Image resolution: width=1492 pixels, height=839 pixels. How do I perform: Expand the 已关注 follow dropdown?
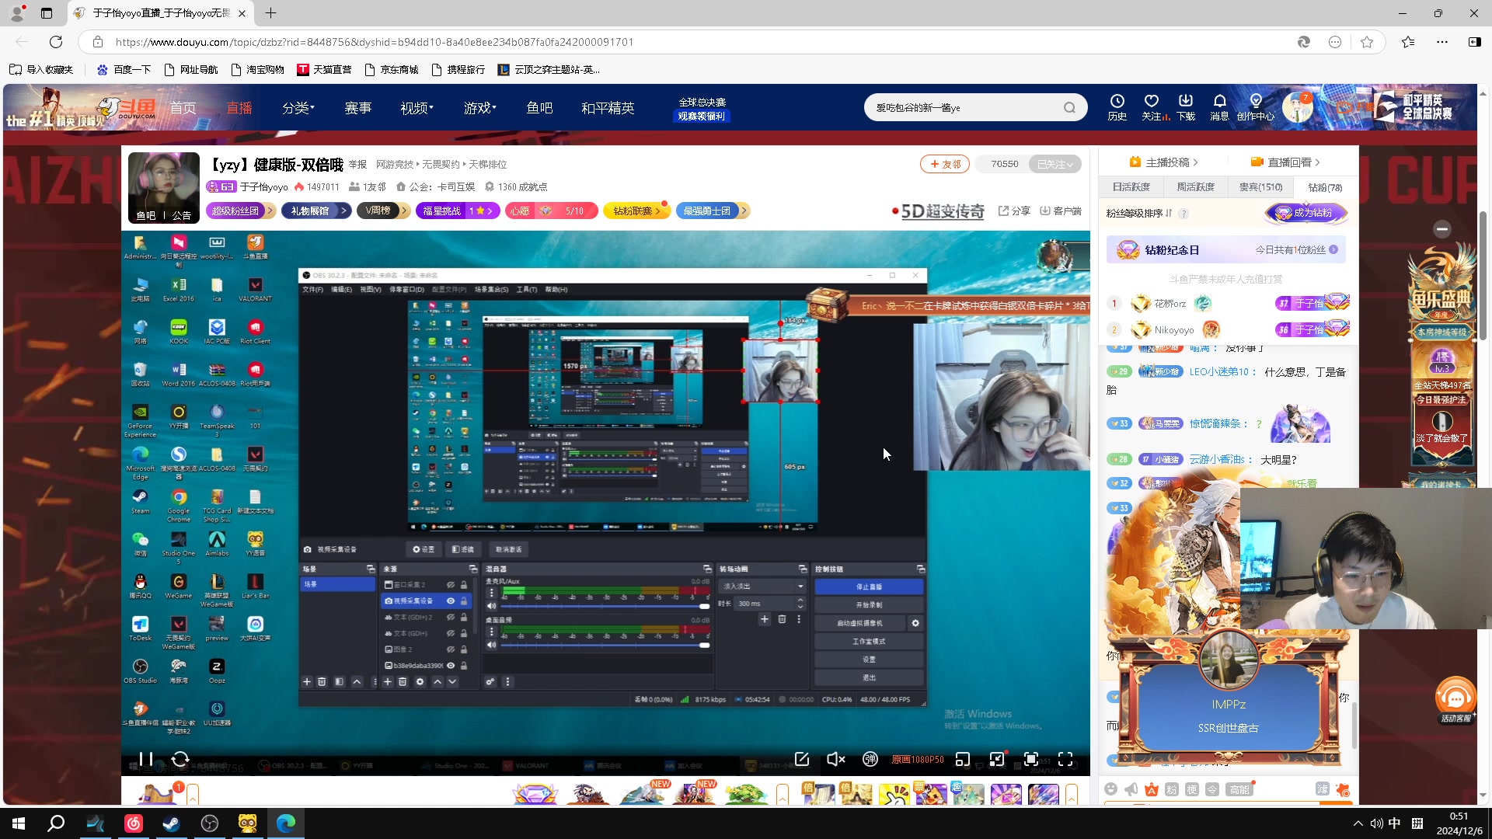click(x=1055, y=164)
